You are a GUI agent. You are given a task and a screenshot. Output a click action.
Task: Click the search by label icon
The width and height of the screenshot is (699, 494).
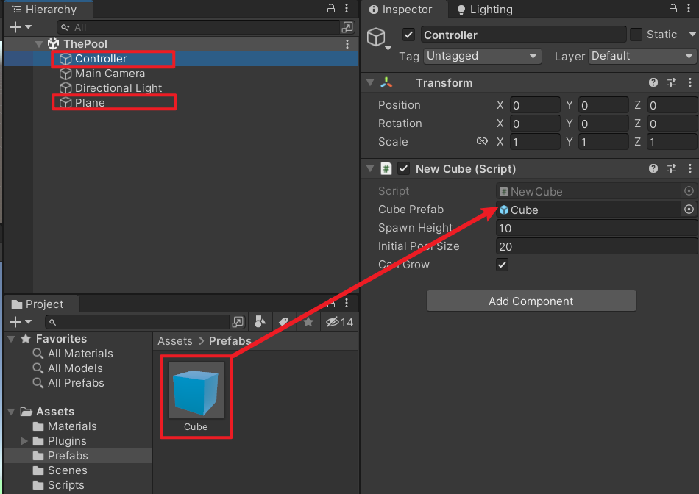[283, 321]
